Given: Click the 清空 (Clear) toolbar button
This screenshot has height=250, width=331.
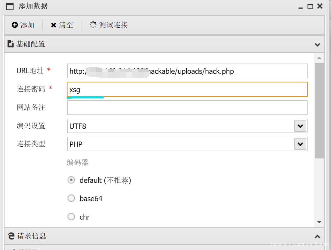Looking at the screenshot, I should [62, 25].
